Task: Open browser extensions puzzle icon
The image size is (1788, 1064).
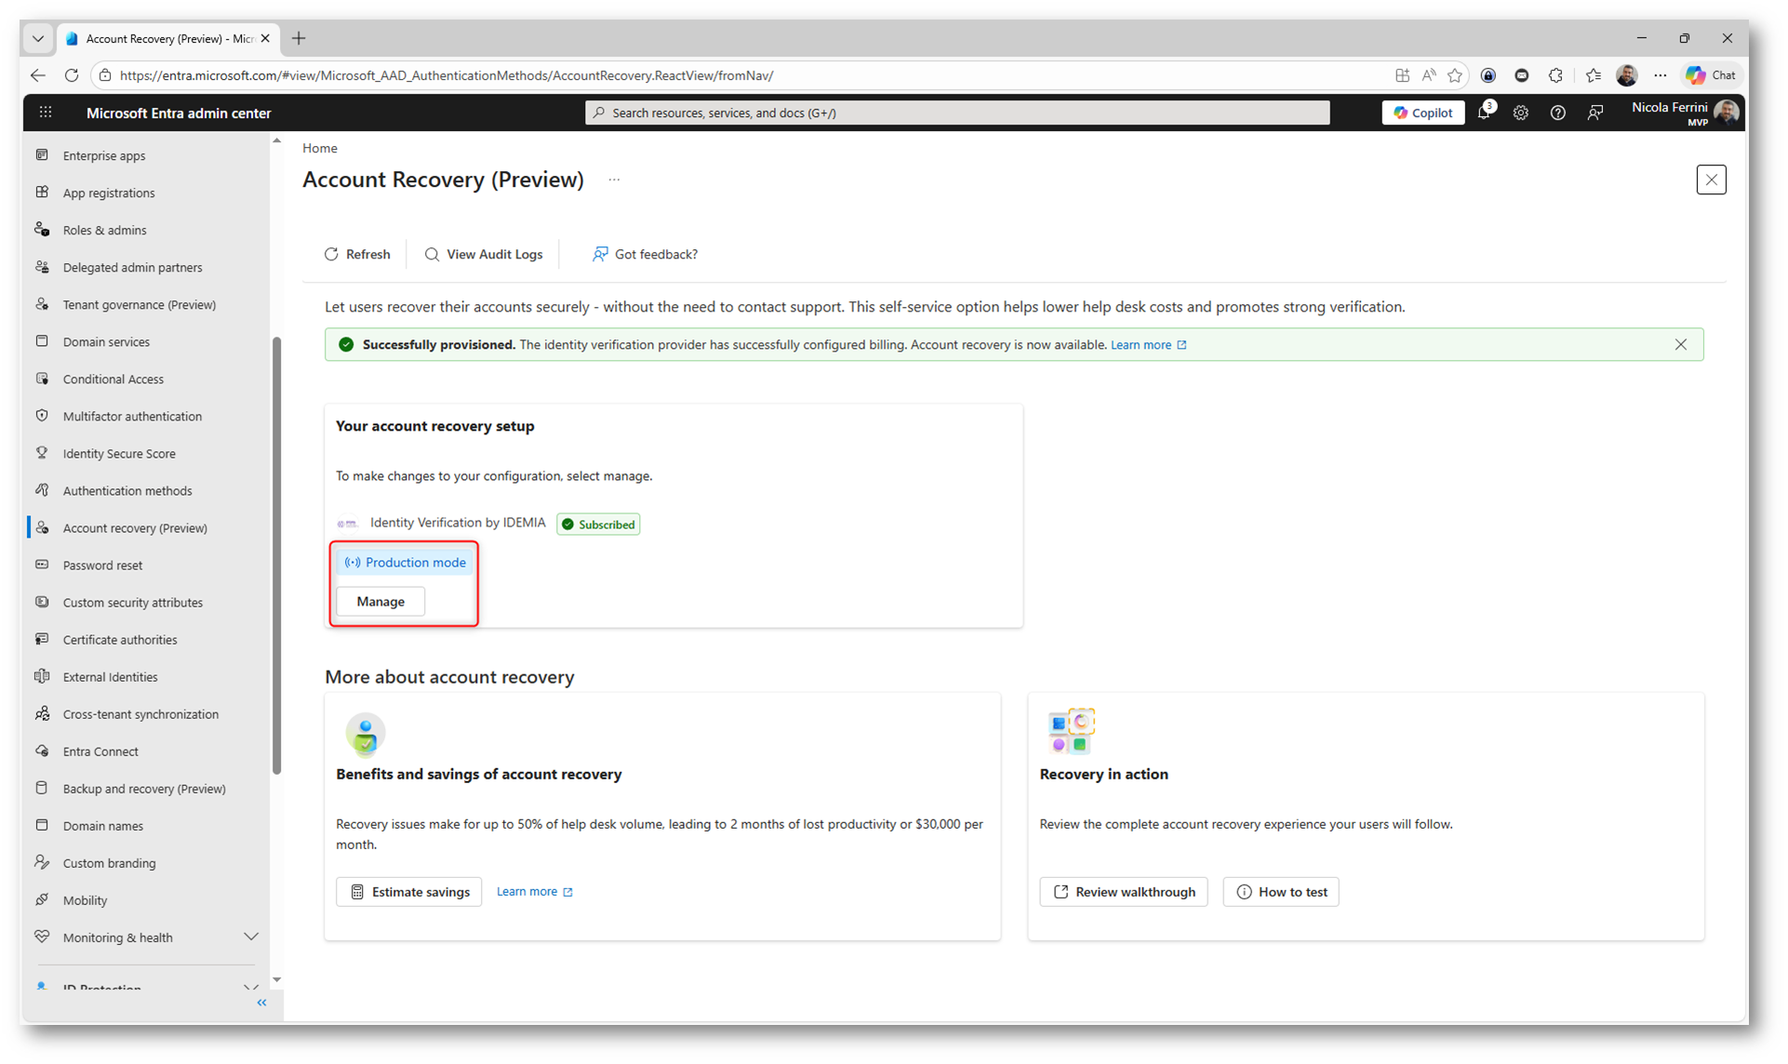Action: point(1555,75)
